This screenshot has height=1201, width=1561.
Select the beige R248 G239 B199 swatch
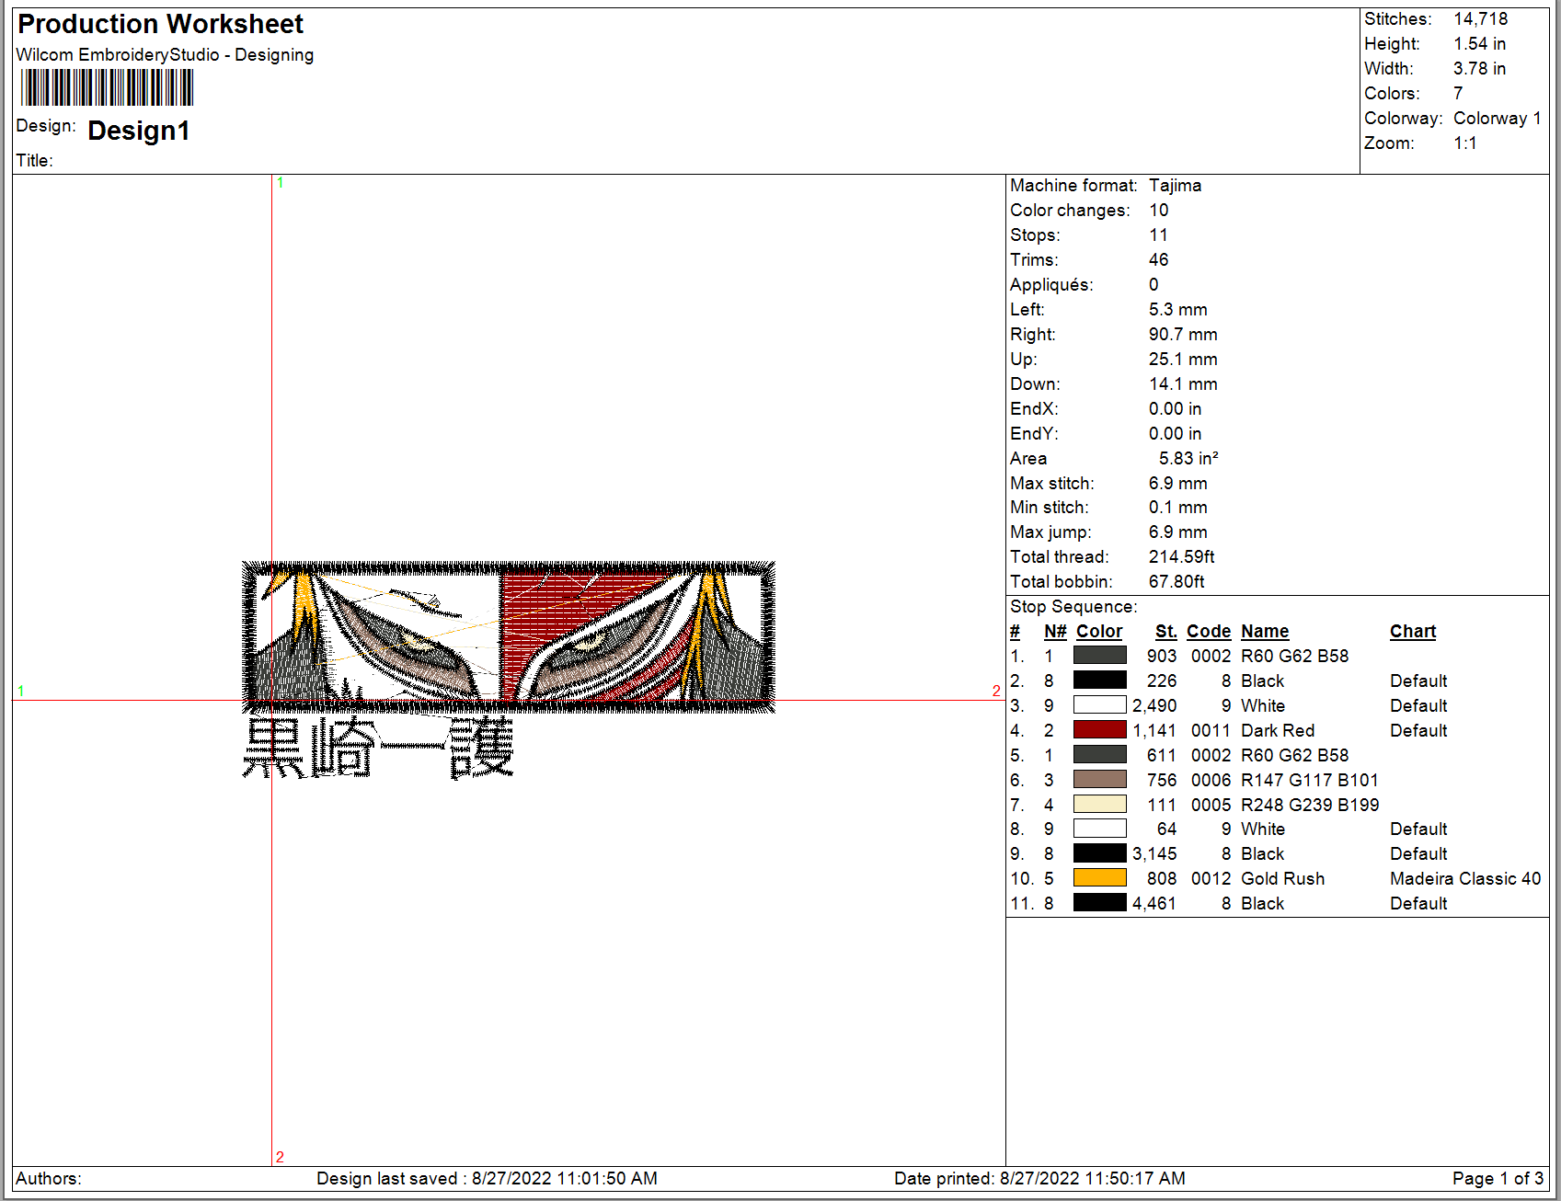coord(1099,804)
